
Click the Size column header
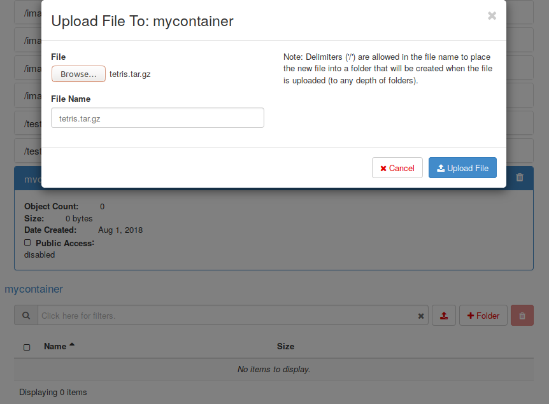coord(285,346)
